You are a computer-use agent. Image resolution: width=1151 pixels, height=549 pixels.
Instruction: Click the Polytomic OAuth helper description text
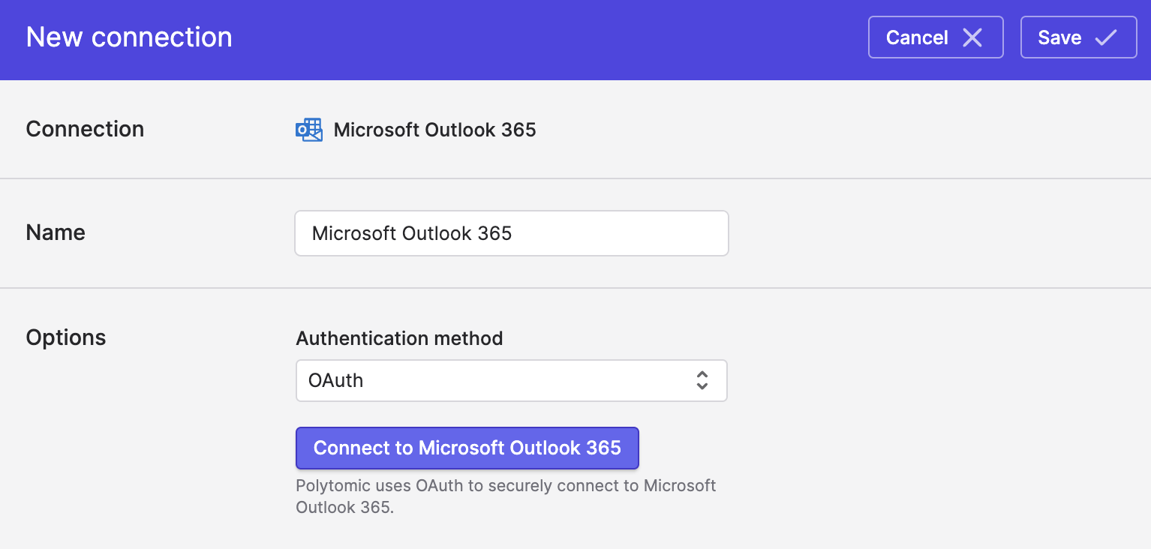(506, 496)
